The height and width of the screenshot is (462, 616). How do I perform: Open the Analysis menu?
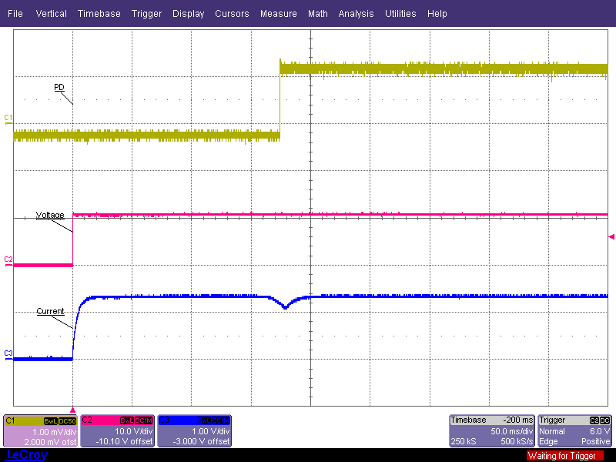tap(356, 14)
